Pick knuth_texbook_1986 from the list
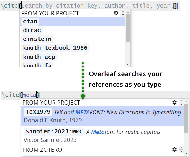This screenshot has width=190, height=157. (x=55, y=48)
